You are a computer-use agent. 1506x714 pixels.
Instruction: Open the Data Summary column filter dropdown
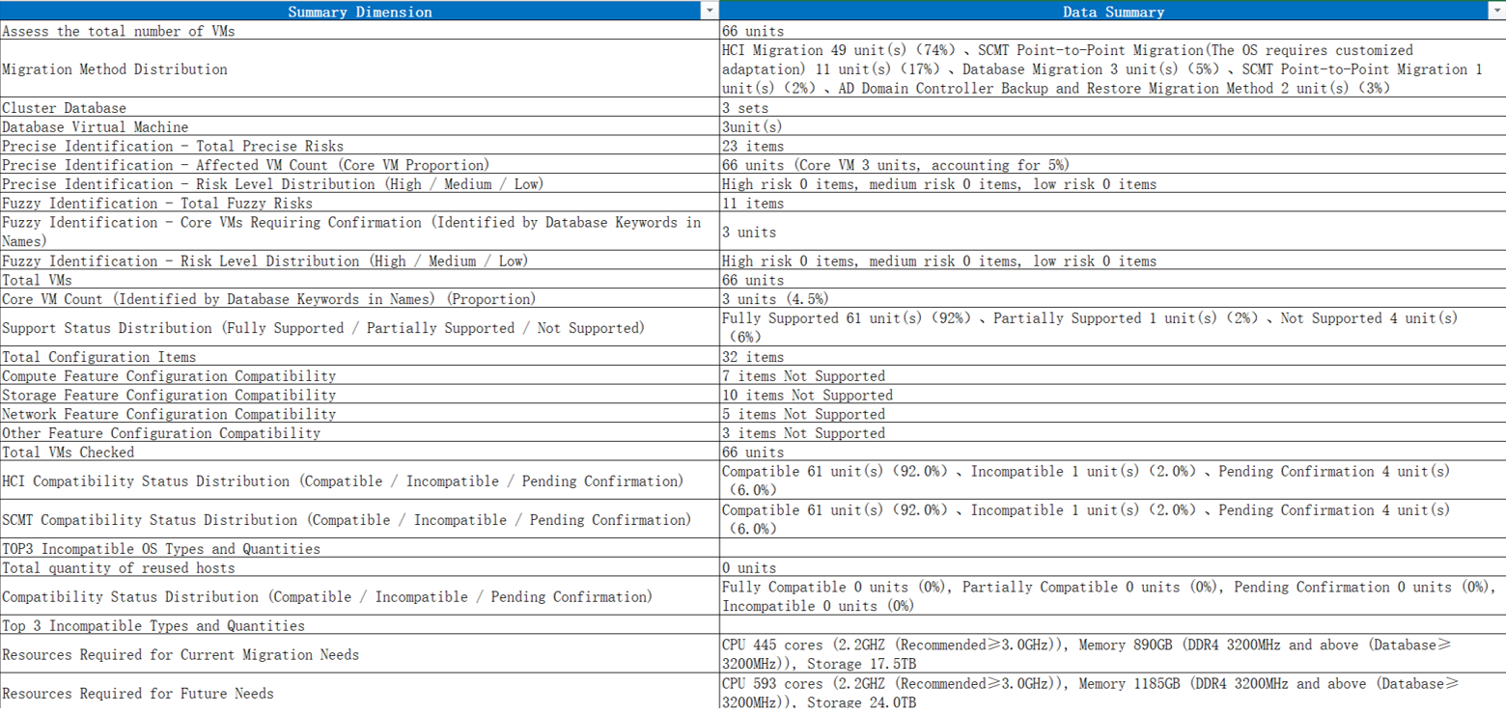(1497, 11)
